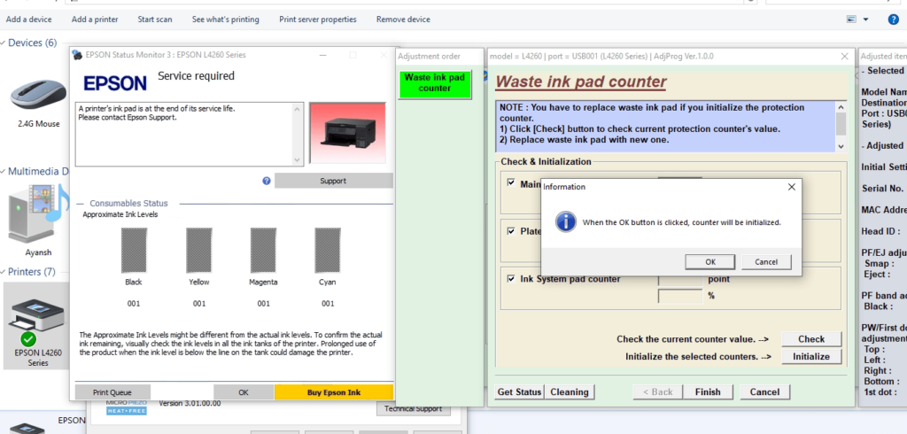
Task: Minimize the EPSON Status Monitor window
Action: (x=322, y=55)
